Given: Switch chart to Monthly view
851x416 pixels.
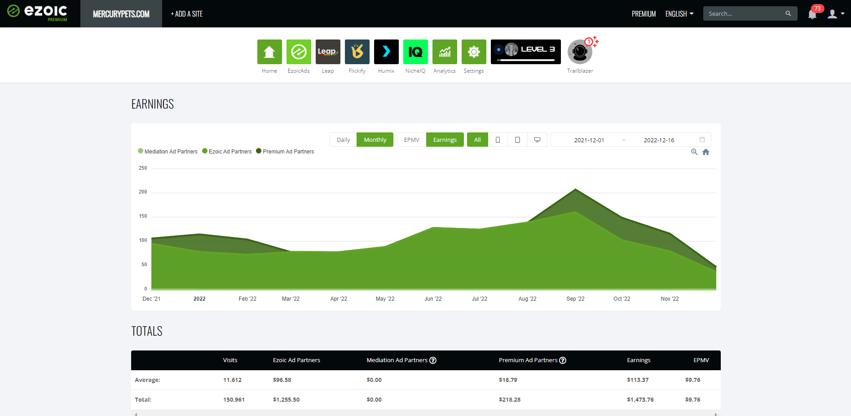Looking at the screenshot, I should point(375,140).
